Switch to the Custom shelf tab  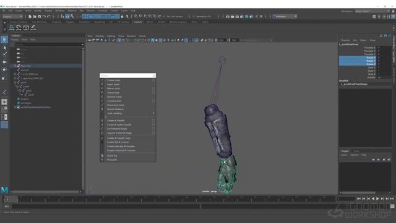[x=137, y=22]
